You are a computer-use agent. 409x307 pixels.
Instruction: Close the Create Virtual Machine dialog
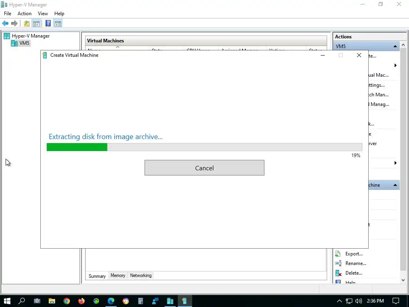click(359, 55)
